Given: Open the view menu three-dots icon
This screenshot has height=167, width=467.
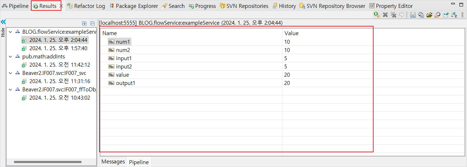Looking at the screenshot, I should (462, 15).
